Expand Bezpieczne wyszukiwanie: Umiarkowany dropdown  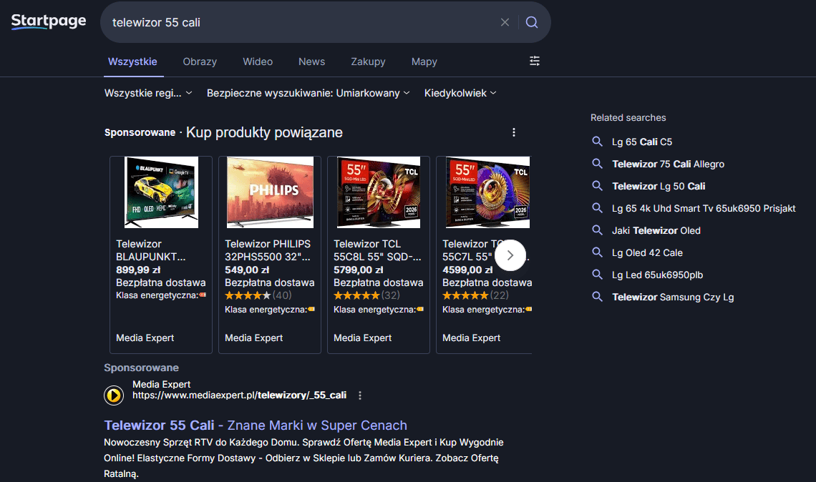tap(308, 93)
